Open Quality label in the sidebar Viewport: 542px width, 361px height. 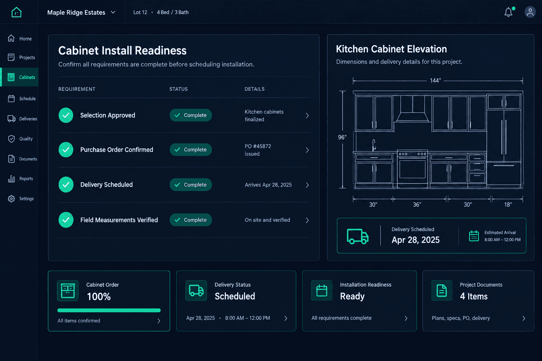(x=26, y=139)
